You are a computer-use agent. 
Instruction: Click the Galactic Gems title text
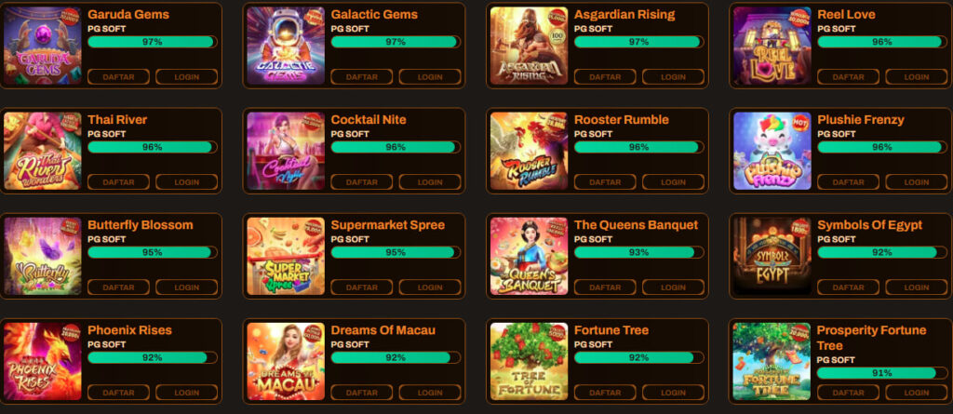(x=374, y=15)
